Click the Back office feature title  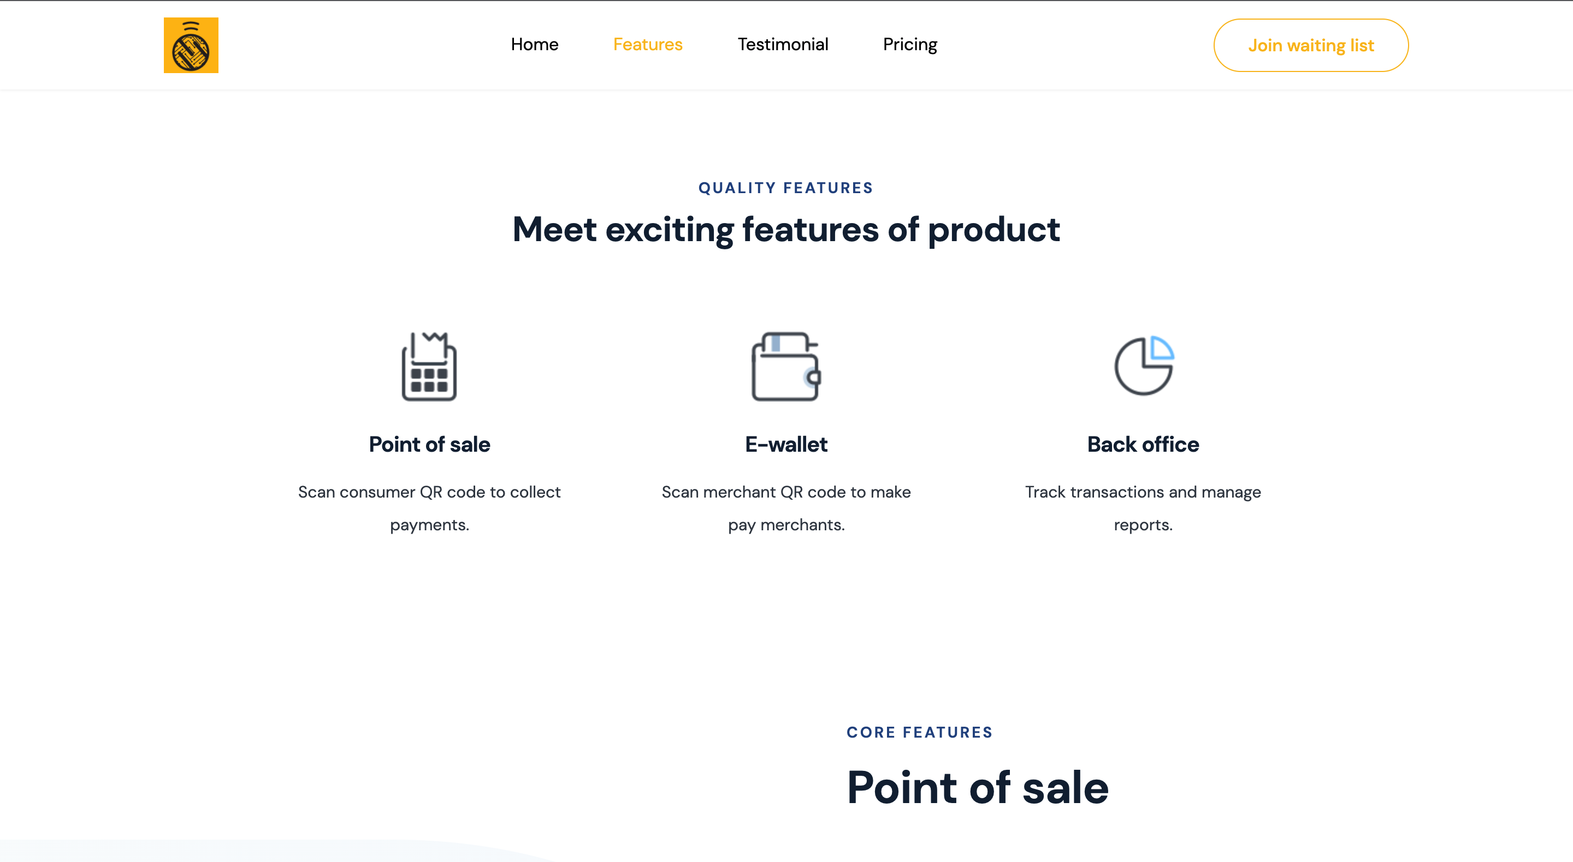click(1143, 444)
